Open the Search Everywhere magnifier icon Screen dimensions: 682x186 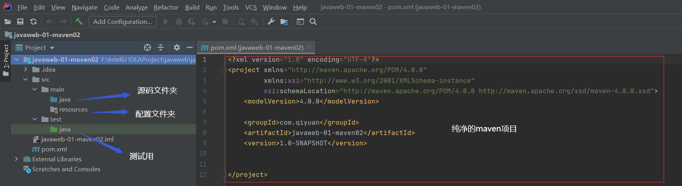[313, 22]
